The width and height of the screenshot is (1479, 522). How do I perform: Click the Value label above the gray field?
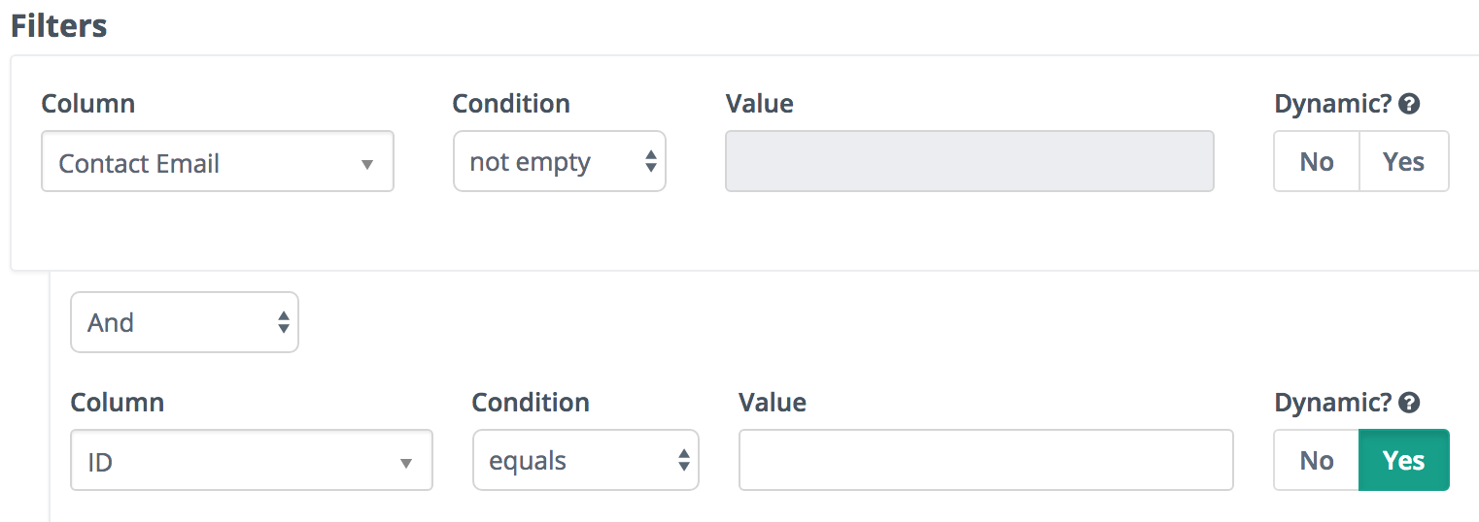click(760, 104)
